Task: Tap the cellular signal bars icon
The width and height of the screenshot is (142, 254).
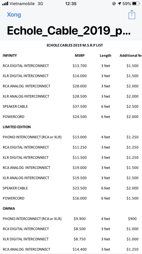Action: point(5,3)
